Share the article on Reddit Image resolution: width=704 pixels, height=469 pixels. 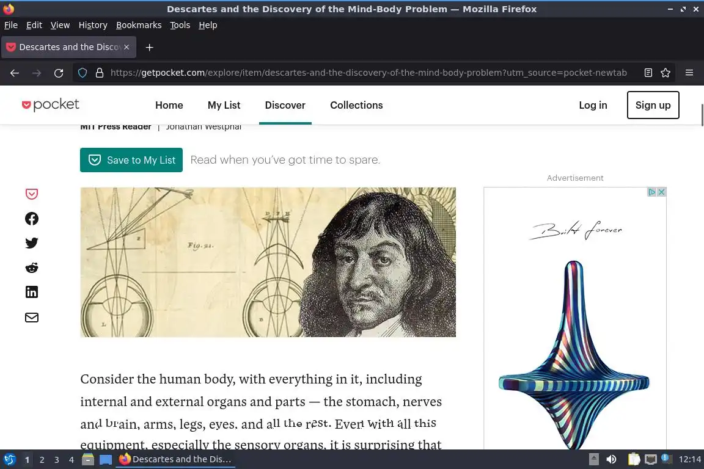tap(31, 267)
